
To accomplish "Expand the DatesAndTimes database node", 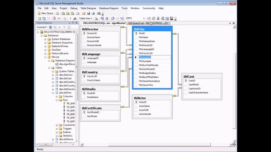I will coord(45,46).
